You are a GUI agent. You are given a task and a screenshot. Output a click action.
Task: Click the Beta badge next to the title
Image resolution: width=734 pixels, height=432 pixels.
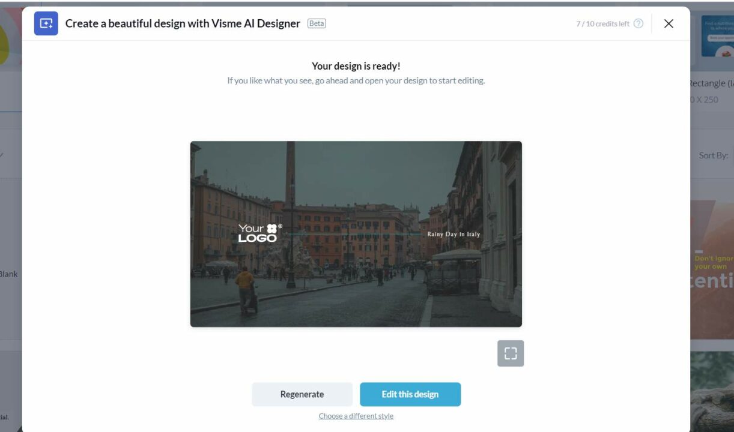coord(315,23)
